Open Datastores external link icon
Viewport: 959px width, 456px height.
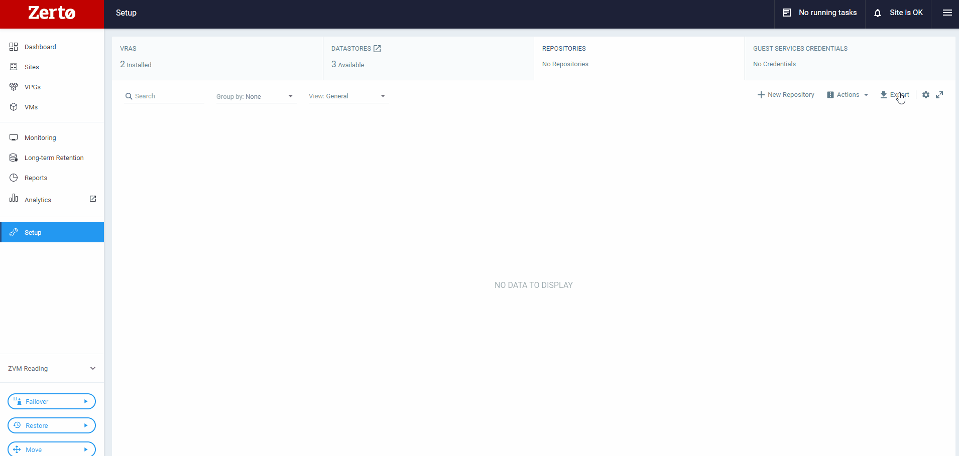click(x=377, y=49)
